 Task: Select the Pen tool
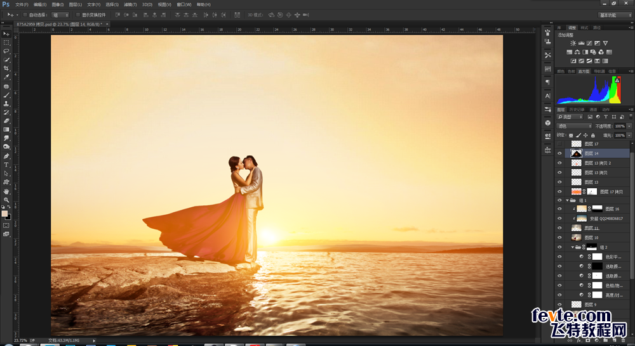6,156
